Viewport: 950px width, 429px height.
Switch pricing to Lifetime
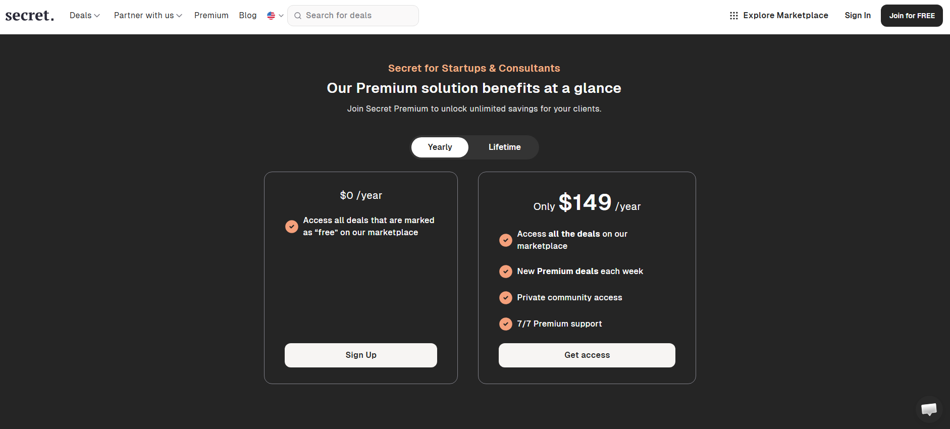coord(504,147)
